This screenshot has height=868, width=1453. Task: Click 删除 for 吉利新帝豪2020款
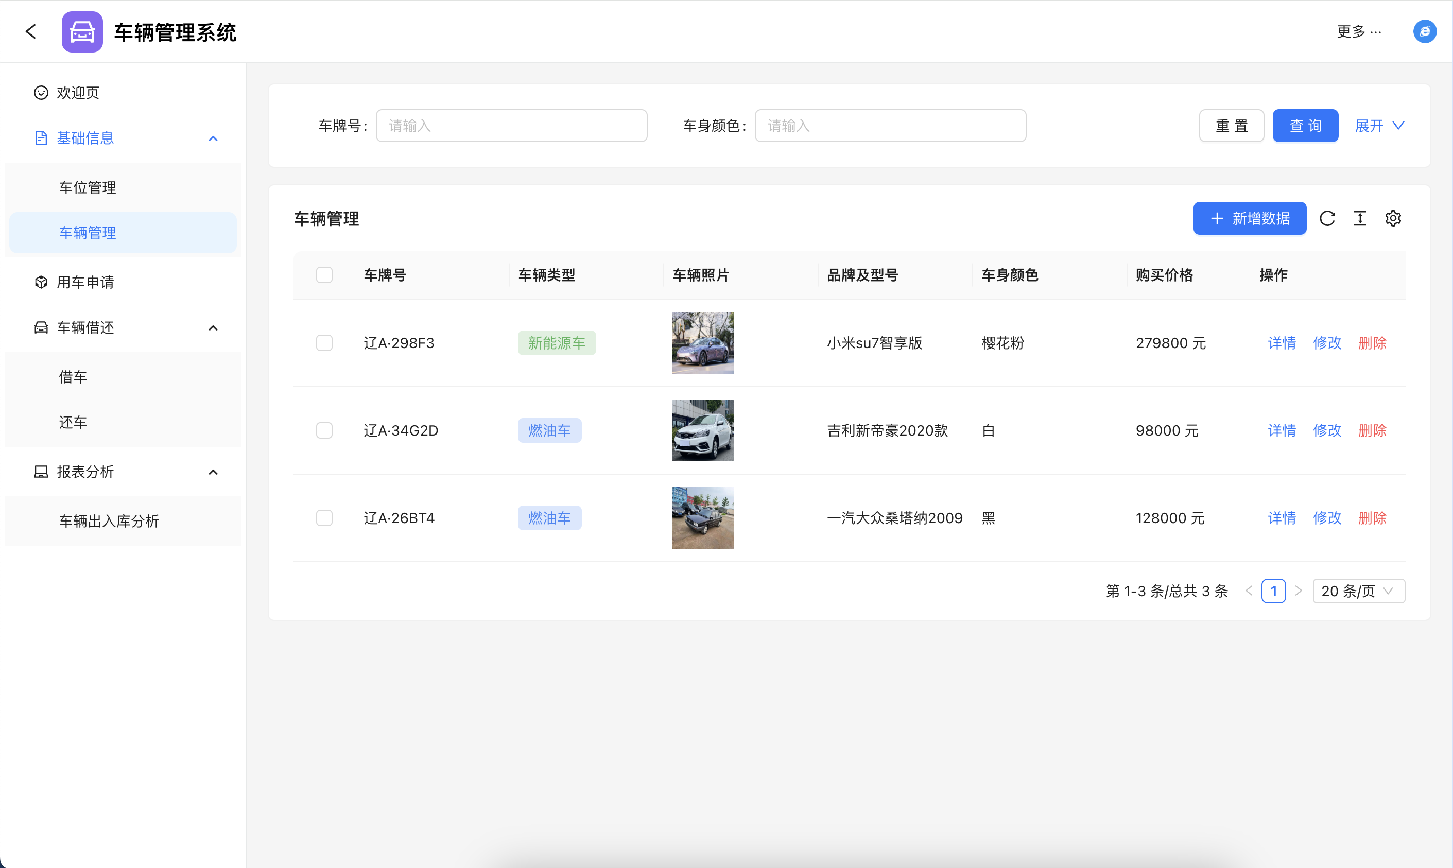click(x=1372, y=430)
